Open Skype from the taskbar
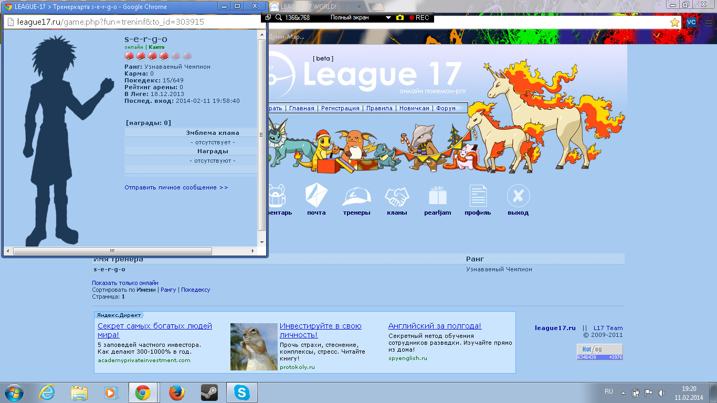Viewport: 717px width, 403px height. [242, 393]
